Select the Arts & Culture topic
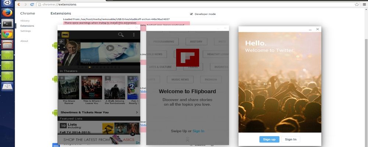368x147 pixels. (x=161, y=67)
